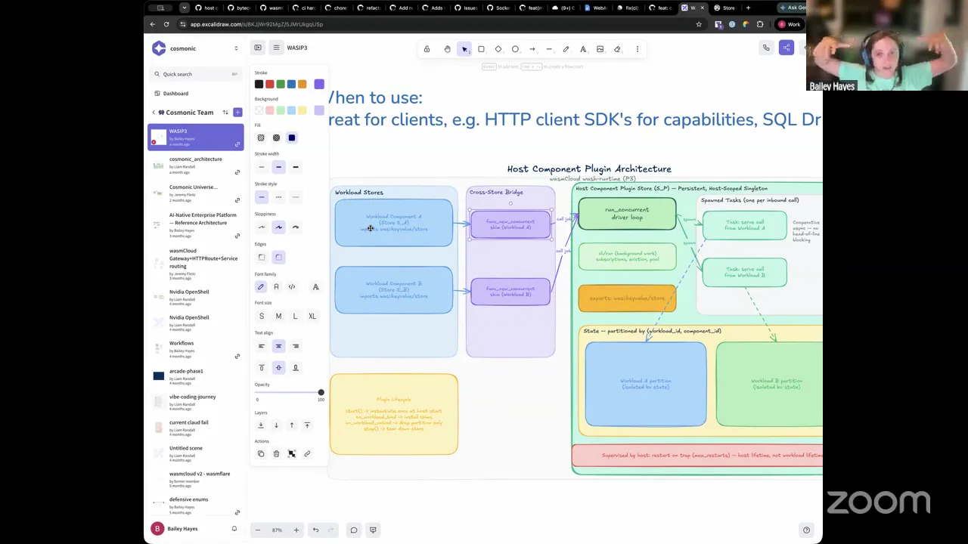Image resolution: width=968 pixels, height=544 pixels.
Task: Open the notifications bell icon
Action: click(234, 529)
